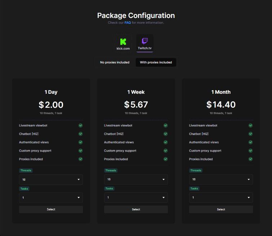Open the Threads dropdown in 1 Week plan
Image resolution: width=272 pixels, height=236 pixels.
coord(136,180)
